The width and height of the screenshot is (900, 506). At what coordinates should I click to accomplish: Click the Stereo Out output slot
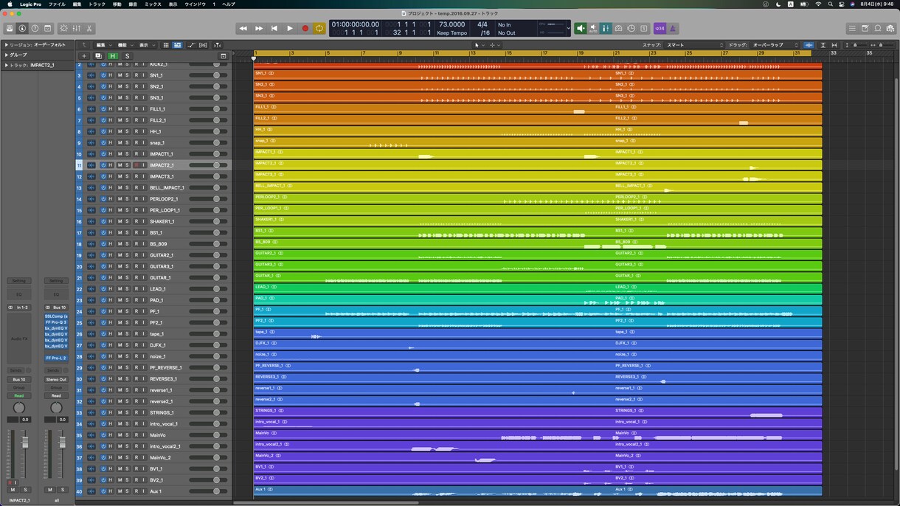tap(56, 379)
